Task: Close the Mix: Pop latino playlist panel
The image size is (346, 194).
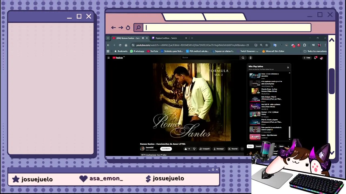Action: [x=288, y=67]
